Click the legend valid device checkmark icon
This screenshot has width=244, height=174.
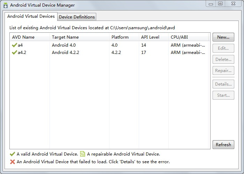tap(12, 154)
